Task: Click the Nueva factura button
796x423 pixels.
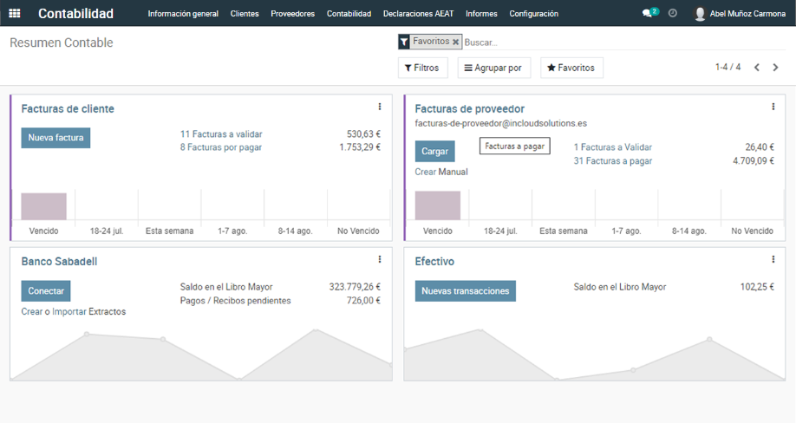Action: point(55,138)
